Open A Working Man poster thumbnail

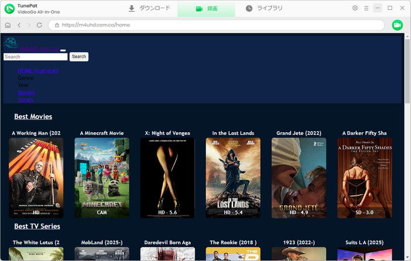pos(36,178)
